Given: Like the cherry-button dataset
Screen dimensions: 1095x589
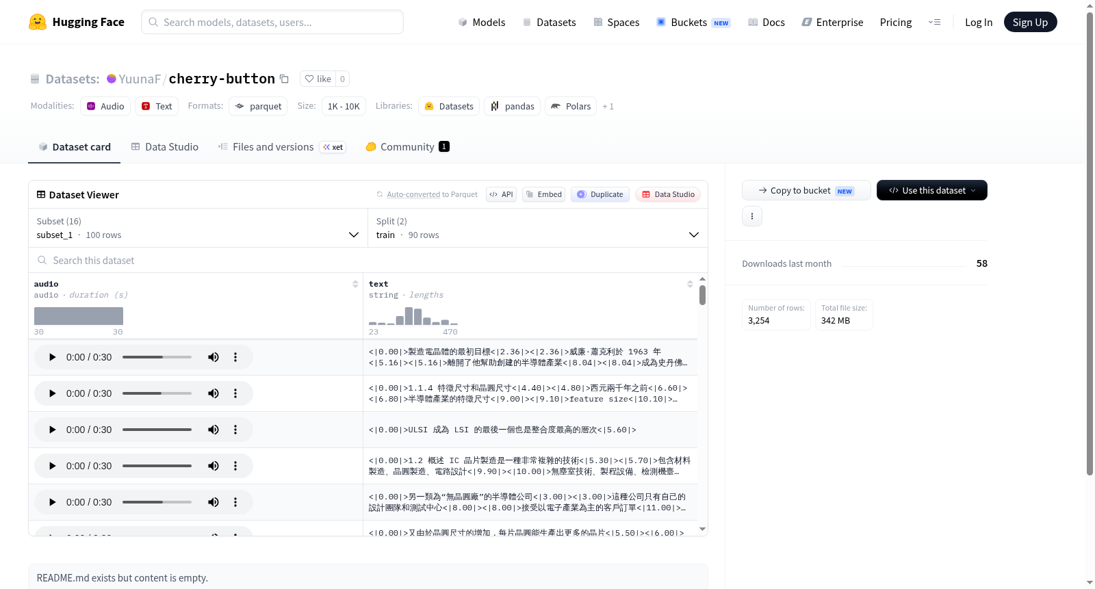Looking at the screenshot, I should click(x=318, y=79).
